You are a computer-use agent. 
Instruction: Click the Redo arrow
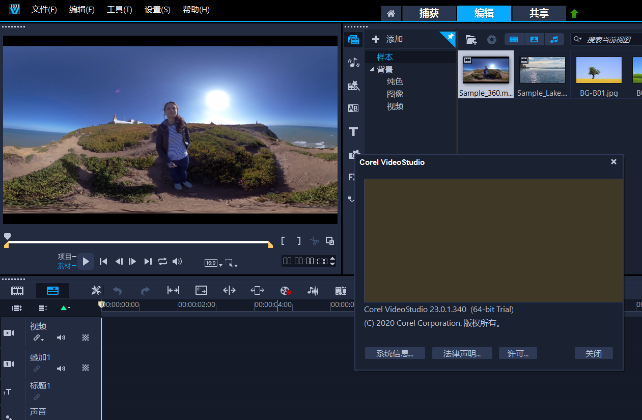(145, 291)
